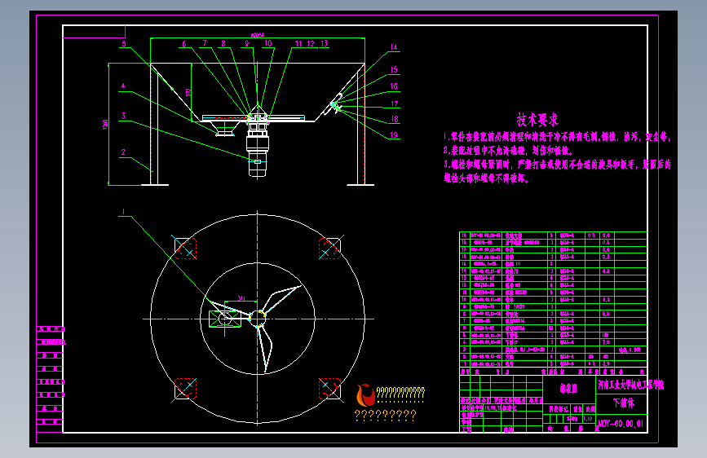Screen dimensions: 707x458
Task: Click the upper-right red dashed footplate
Action: (x=329, y=249)
